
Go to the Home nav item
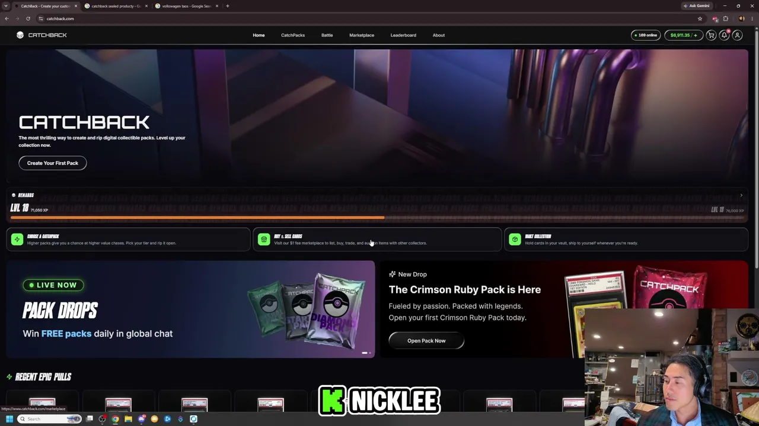(x=259, y=35)
